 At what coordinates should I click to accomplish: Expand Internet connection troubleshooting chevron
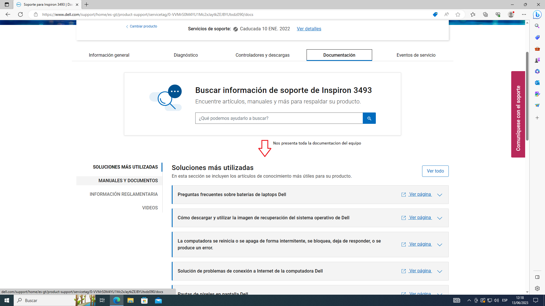coord(440,271)
